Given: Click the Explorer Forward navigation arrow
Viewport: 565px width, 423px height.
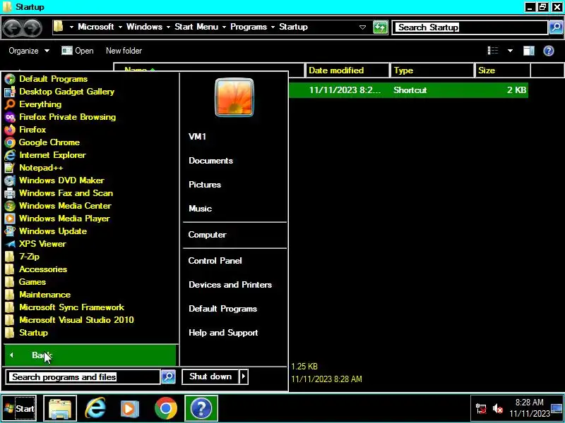Looking at the screenshot, I should pos(32,27).
